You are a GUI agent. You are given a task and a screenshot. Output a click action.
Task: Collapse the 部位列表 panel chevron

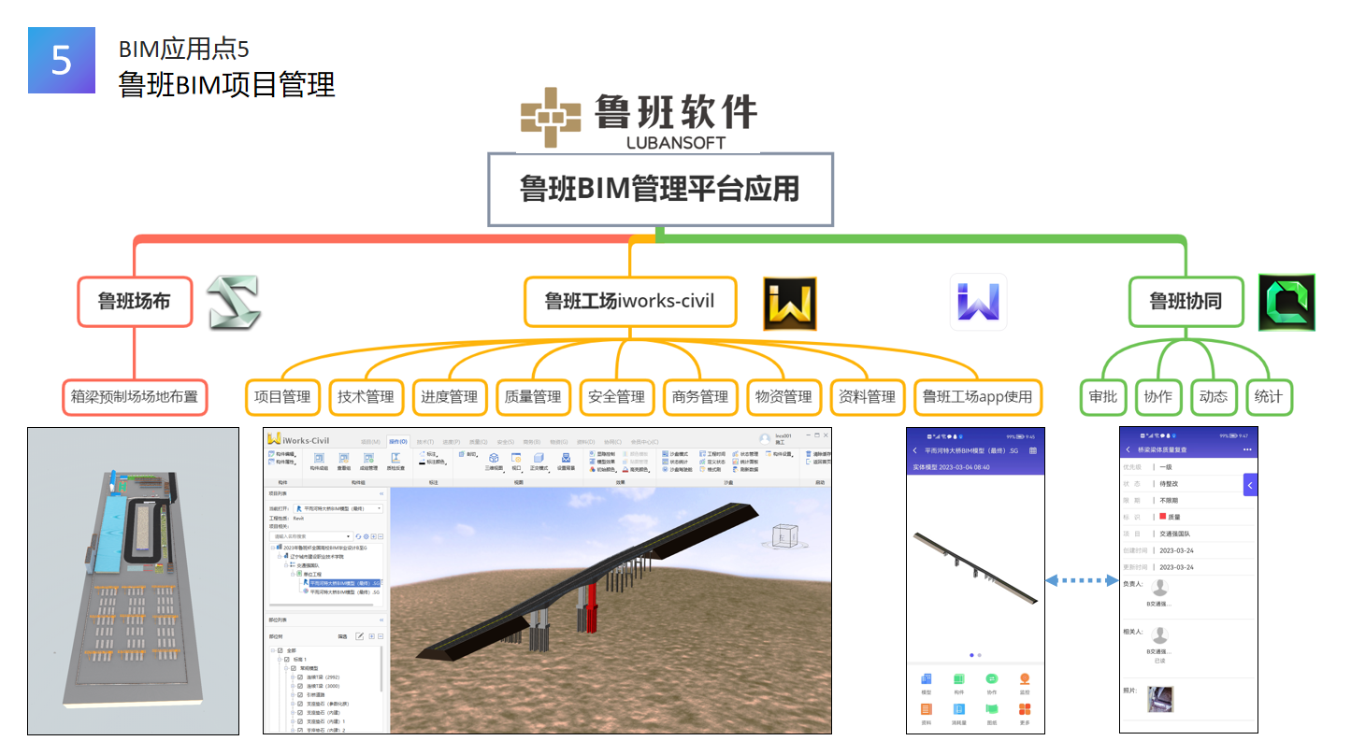tap(381, 620)
